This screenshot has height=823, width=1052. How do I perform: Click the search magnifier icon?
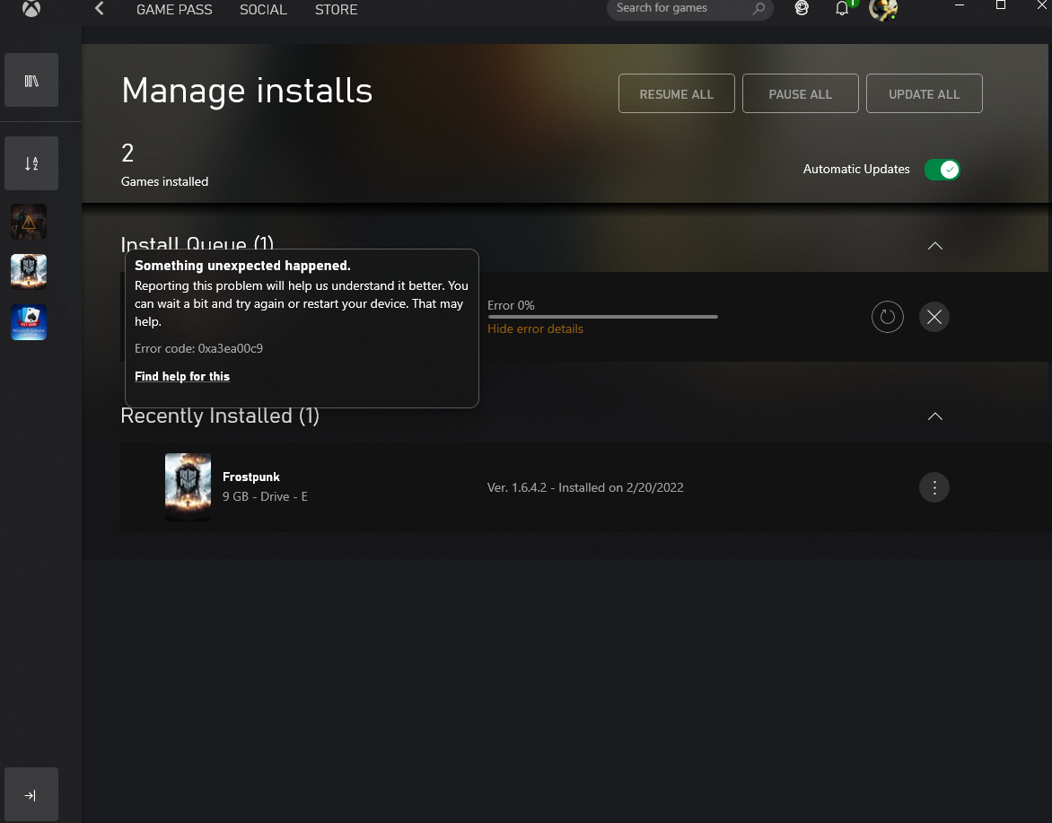758,9
